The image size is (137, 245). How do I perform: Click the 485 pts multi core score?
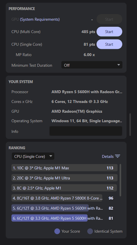pyautogui.click(x=88, y=32)
